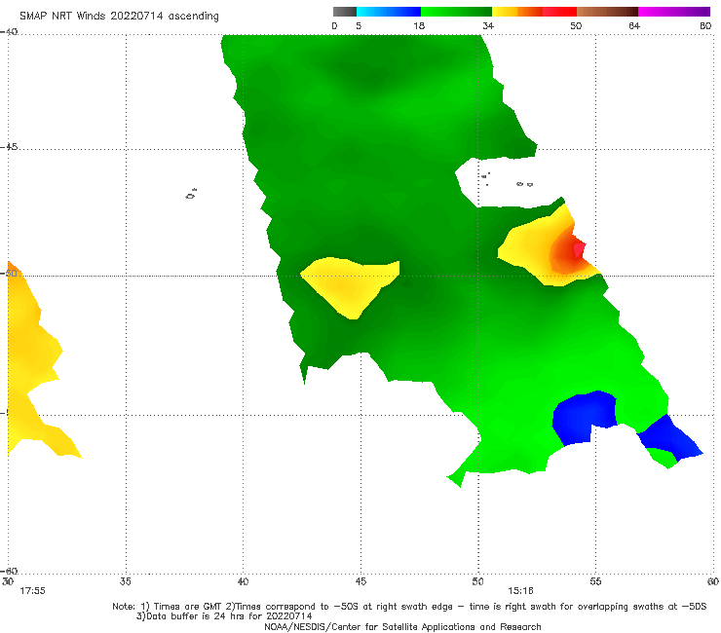The height and width of the screenshot is (633, 721).
Task: Click the NOAA/NESDIS credit line
Action: tap(402, 626)
